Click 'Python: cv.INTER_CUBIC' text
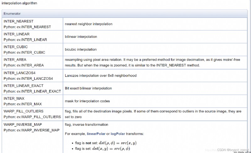Image resolution: width=251 pixels, height=153 pixels. [x=24, y=53]
